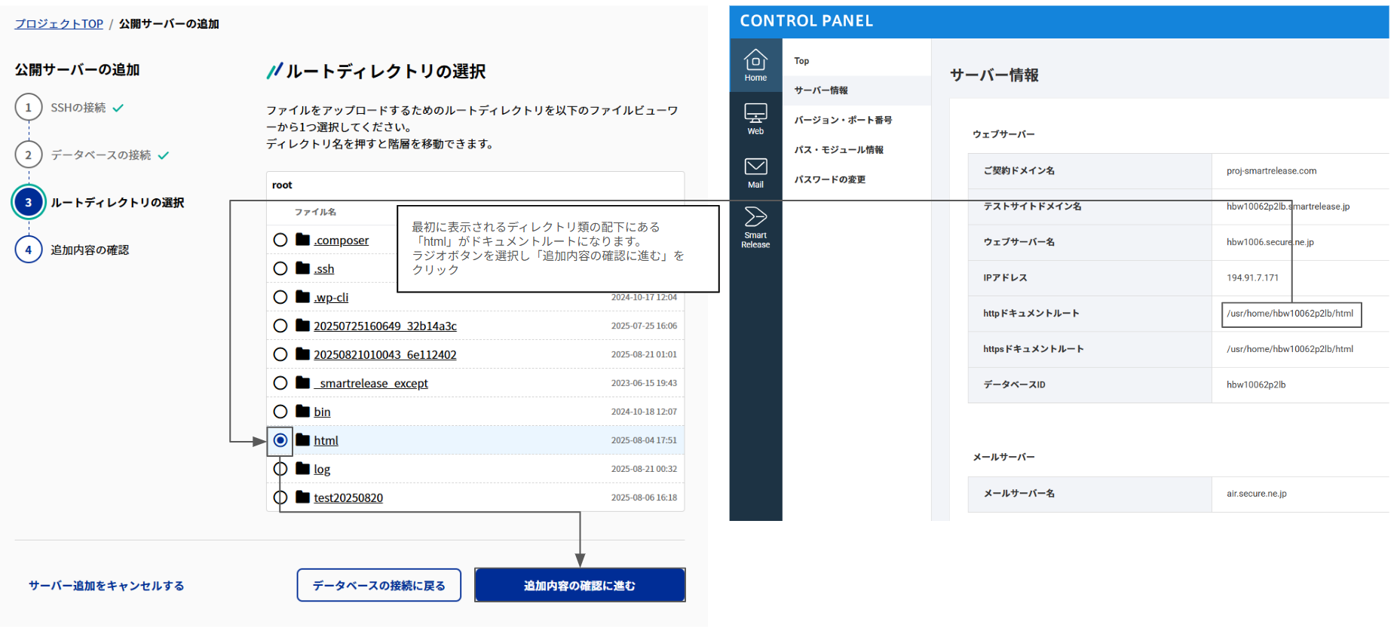
Task: Click データベースの接続に戻る button
Action: coord(378,586)
